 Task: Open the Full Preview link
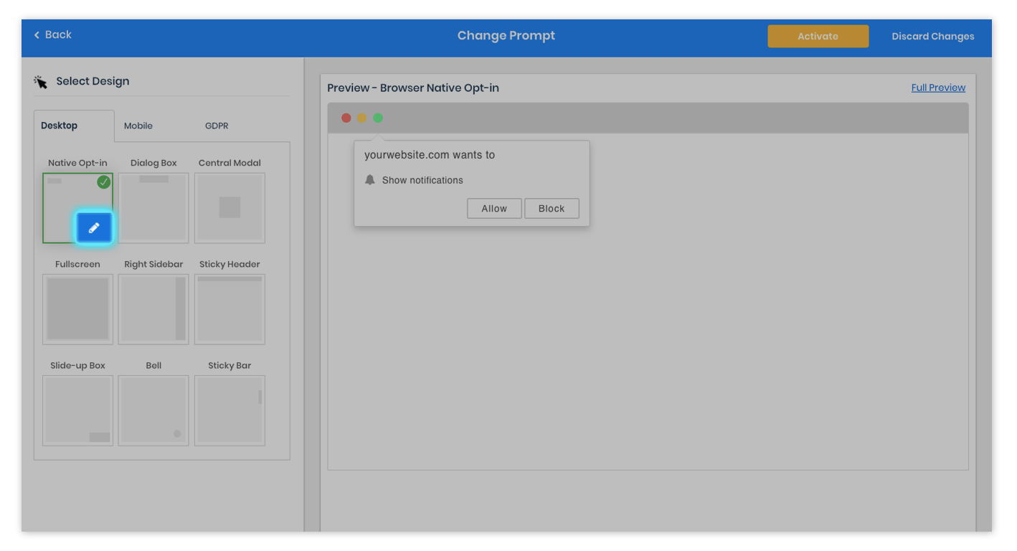(938, 88)
